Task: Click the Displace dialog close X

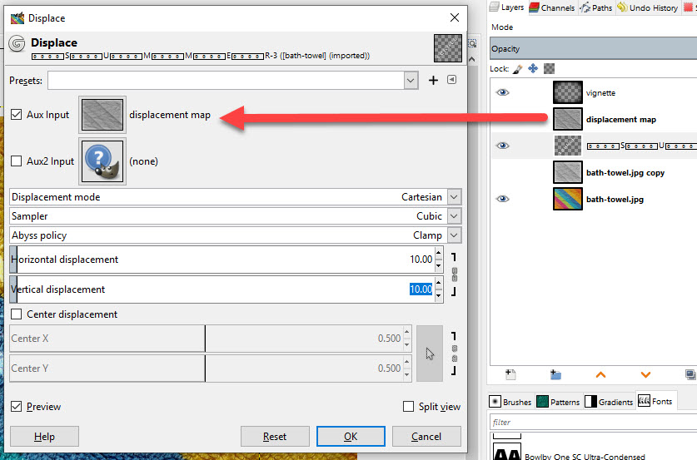Action: coord(455,17)
